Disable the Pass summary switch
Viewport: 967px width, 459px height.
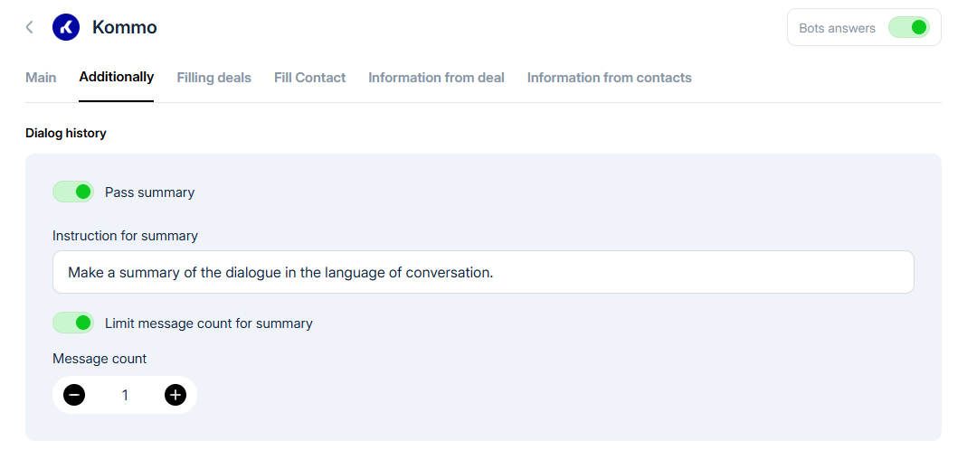pos(73,192)
